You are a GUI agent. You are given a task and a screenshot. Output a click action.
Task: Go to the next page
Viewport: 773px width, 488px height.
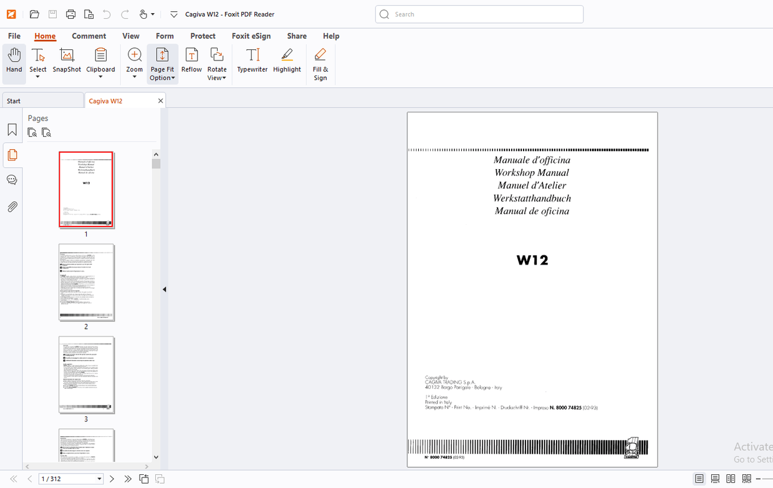pyautogui.click(x=112, y=479)
